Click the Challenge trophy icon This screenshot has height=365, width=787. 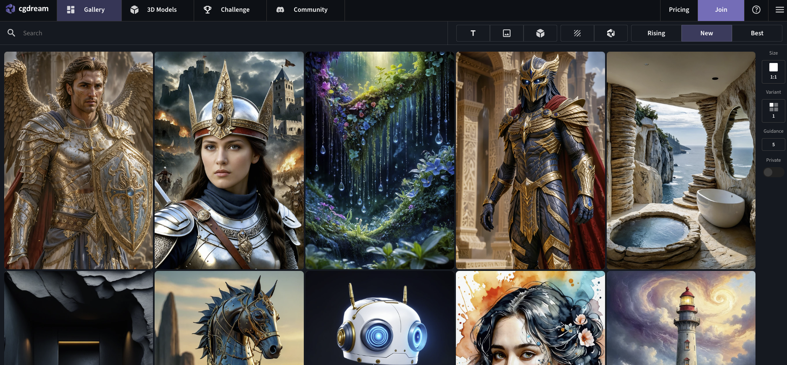pos(208,10)
